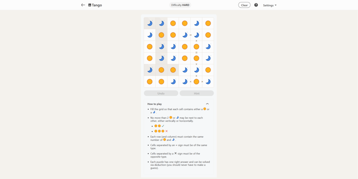Toggle the sun cell in row five, column three
Image resolution: width=358 pixels, height=179 pixels.
click(173, 70)
